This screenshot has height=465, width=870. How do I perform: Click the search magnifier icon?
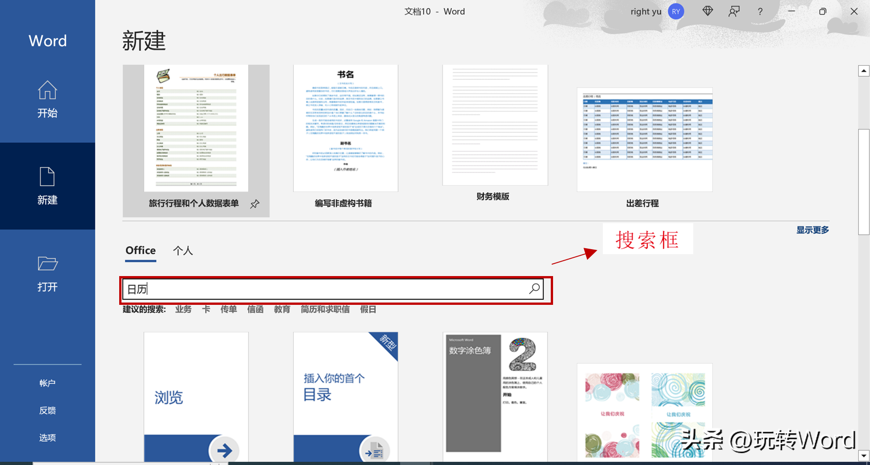coord(534,288)
